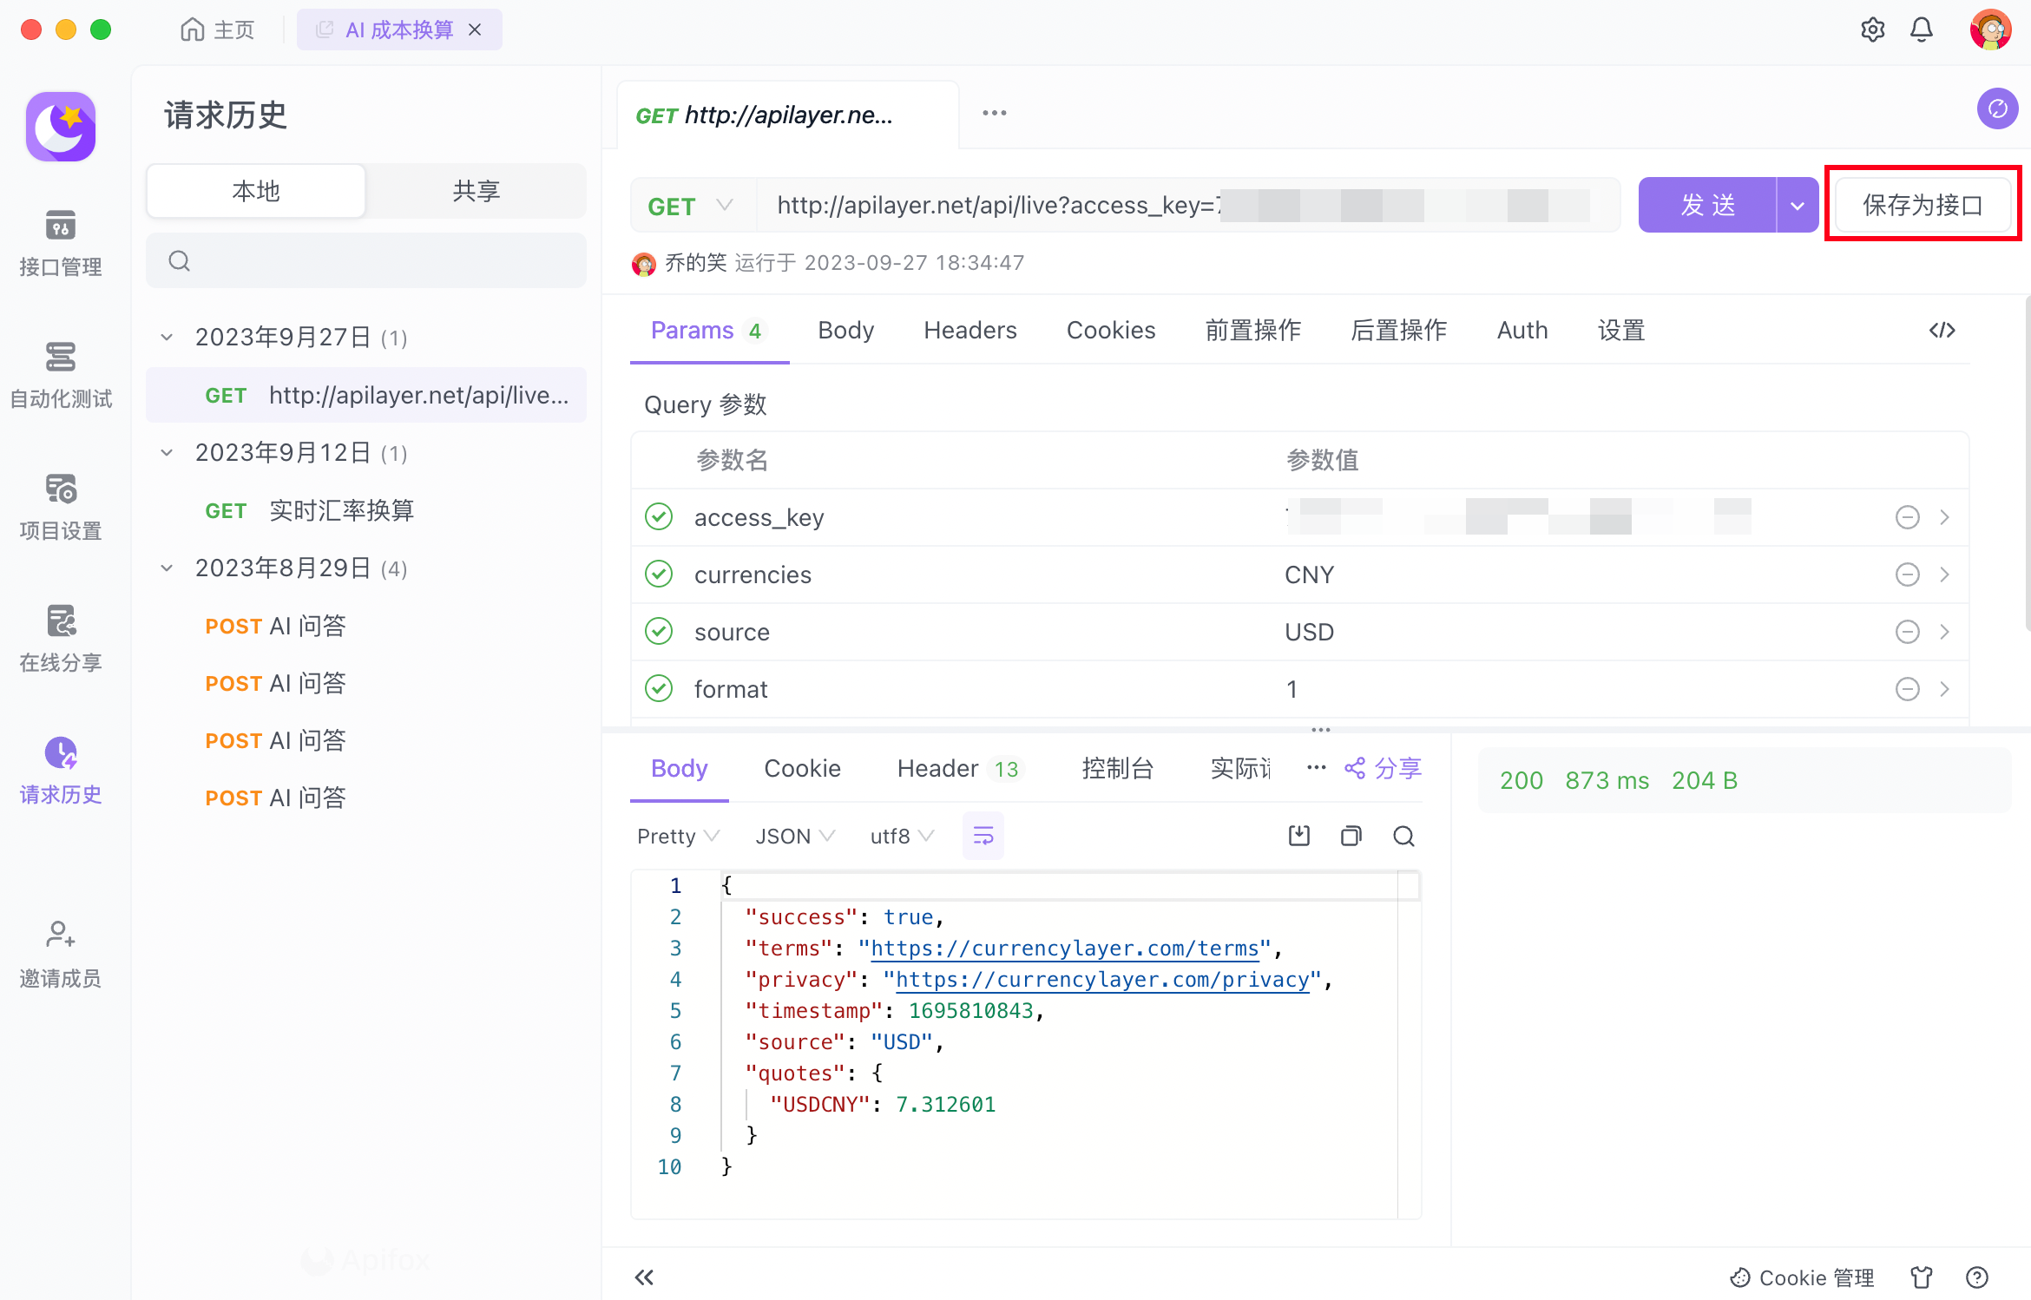Open the currencylayer terms link
This screenshot has height=1300, width=2031.
point(1064,949)
